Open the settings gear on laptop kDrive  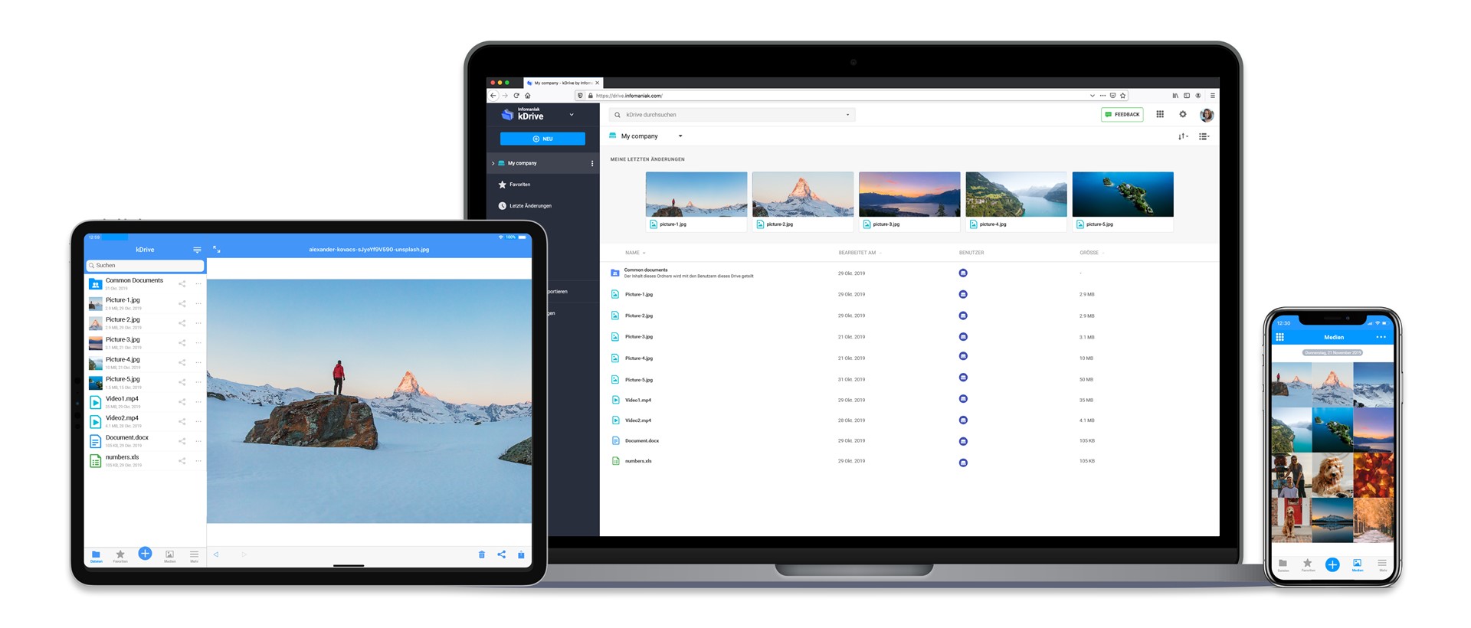click(x=1183, y=114)
